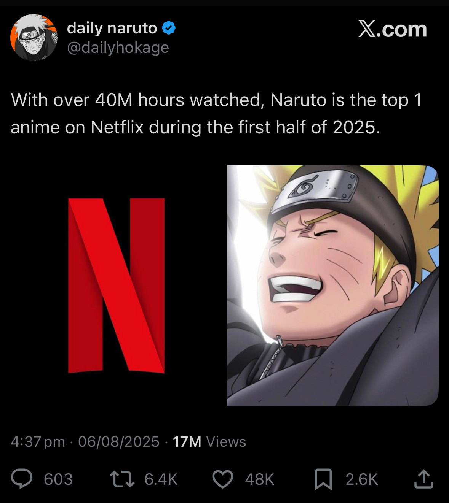Screen dimensions: 449x503
Task: Select the tweet text about Naruto on Netflix
Action: click(216, 114)
